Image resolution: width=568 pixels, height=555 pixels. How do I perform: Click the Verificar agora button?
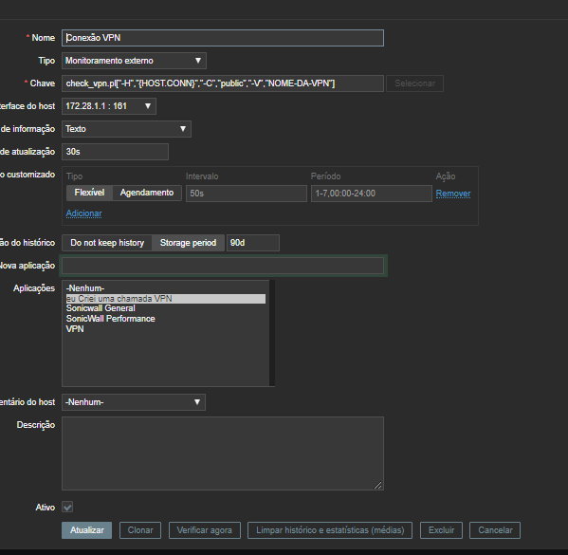tap(205, 530)
